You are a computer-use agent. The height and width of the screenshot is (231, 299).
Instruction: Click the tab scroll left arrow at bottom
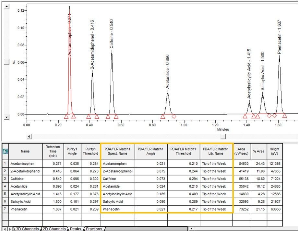5,229
